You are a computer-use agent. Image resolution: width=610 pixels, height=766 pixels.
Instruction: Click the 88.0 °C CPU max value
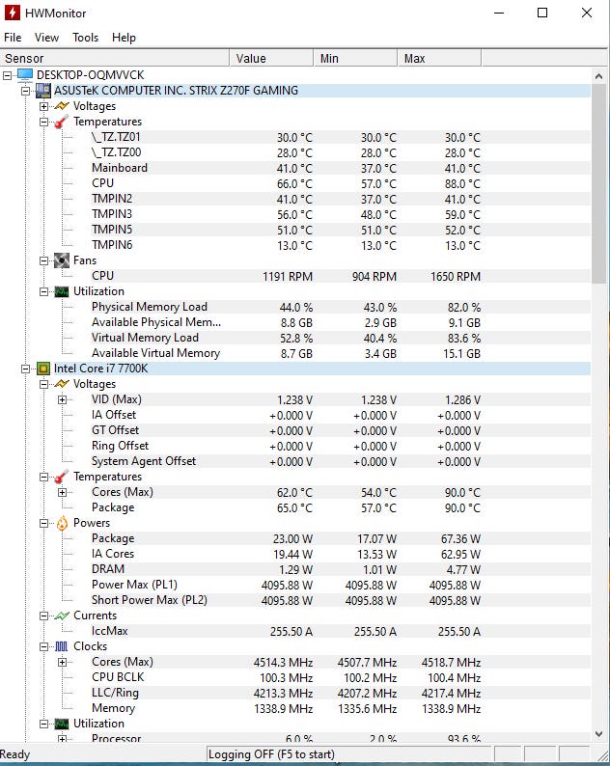pos(462,184)
